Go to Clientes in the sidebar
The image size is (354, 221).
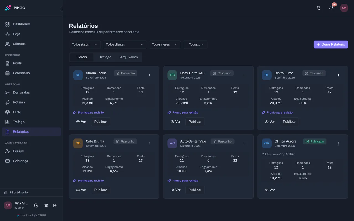(x=32, y=44)
